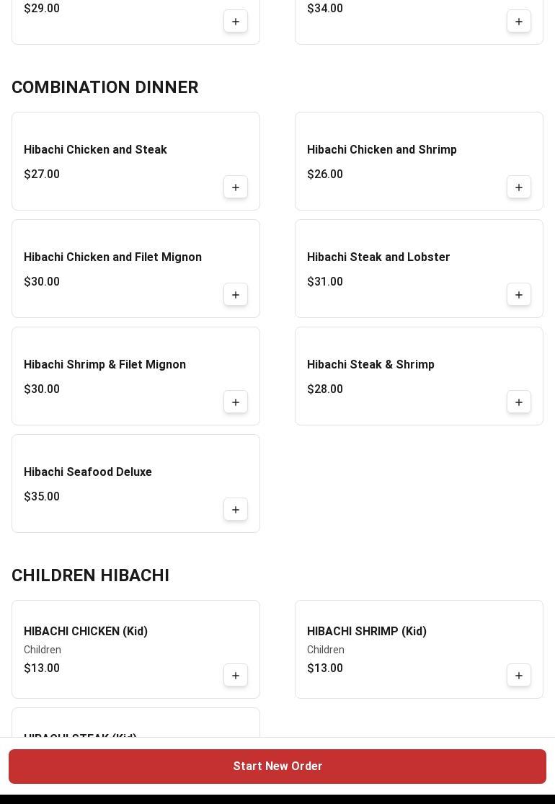Add HIBACHI SHRIMP (Kid) with plus icon
The image size is (555, 804).
(519, 676)
